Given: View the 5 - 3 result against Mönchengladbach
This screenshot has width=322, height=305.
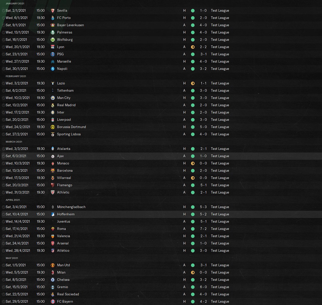Looking at the screenshot, I should pos(203,207).
